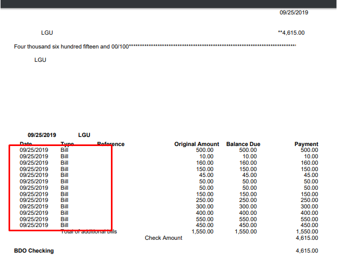Click payee LGU beside the **4,615.00 amount
This screenshot has height=267, width=337.
(47, 33)
